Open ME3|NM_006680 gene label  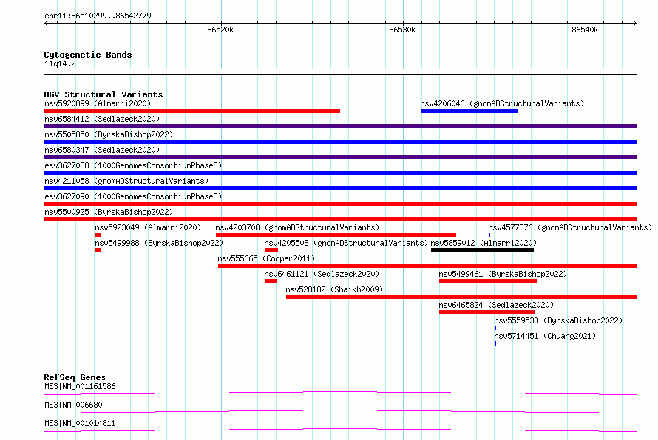(73, 405)
